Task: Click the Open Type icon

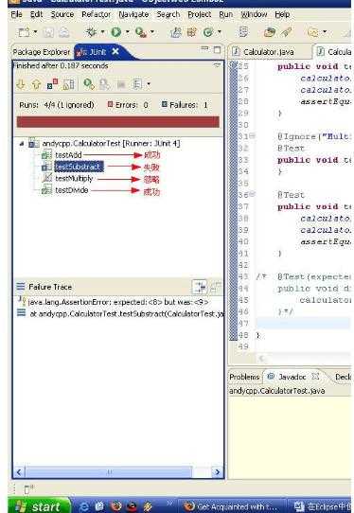Action: pos(242,32)
